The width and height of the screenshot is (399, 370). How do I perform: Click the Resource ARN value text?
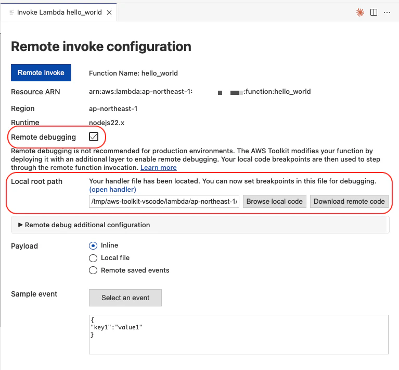coord(200,92)
